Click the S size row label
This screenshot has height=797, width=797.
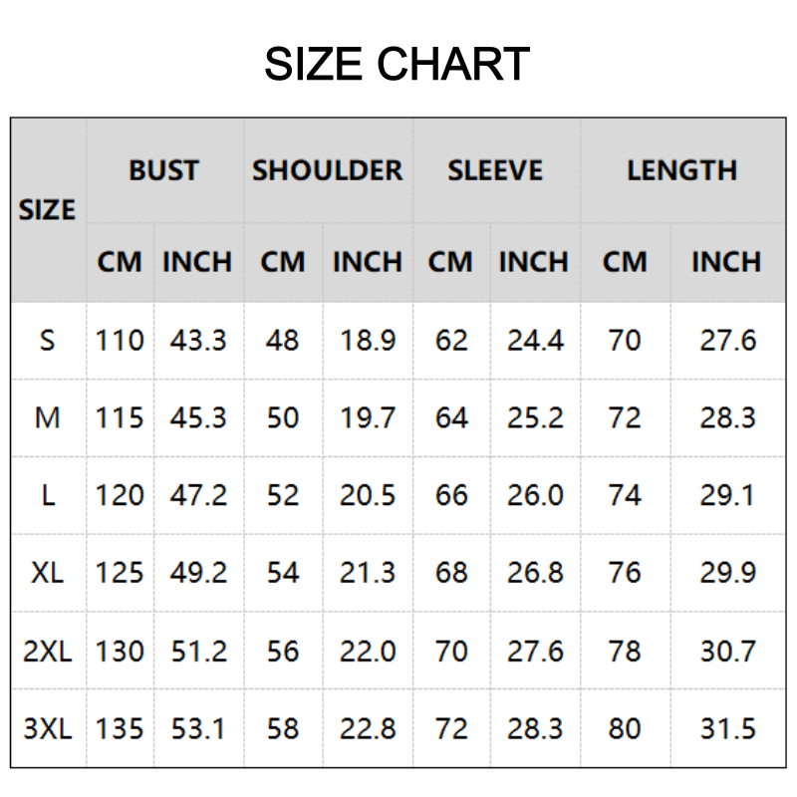point(47,341)
